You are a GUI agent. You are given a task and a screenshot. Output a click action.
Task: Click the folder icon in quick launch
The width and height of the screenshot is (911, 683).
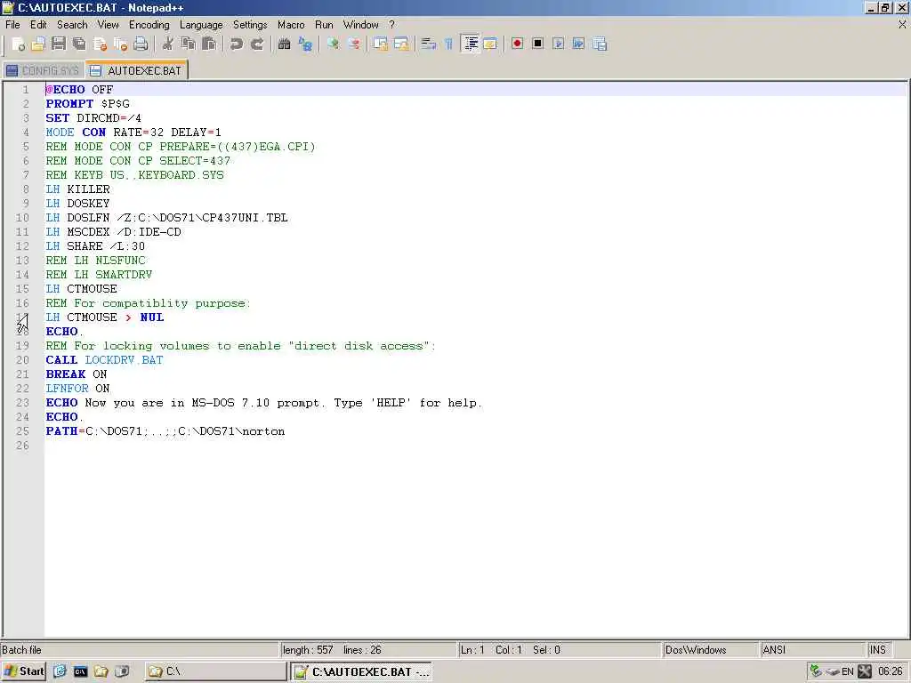(x=101, y=672)
